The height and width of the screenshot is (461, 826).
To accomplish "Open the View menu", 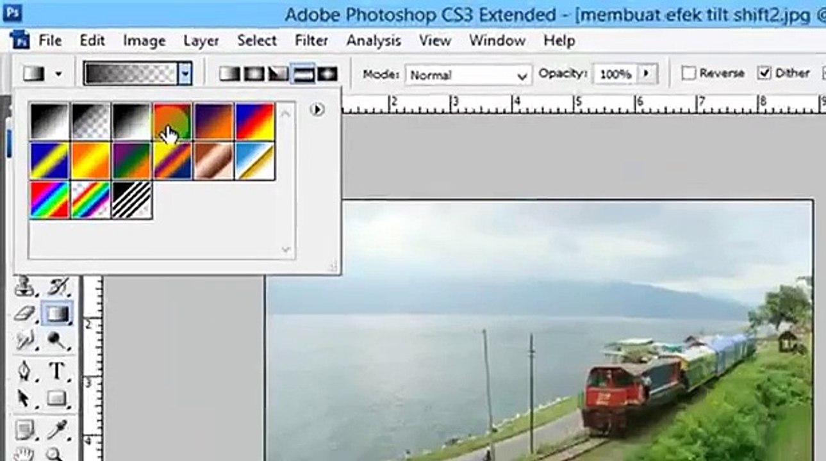I will coord(435,41).
